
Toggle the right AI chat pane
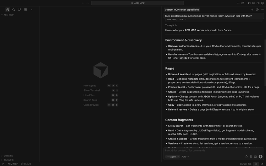coord(258,3)
